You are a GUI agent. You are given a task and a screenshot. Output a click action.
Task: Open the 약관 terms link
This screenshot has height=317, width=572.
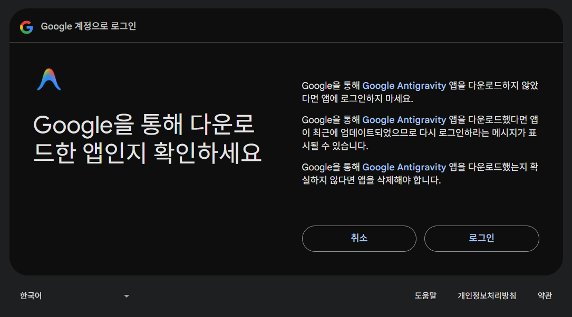(545, 295)
